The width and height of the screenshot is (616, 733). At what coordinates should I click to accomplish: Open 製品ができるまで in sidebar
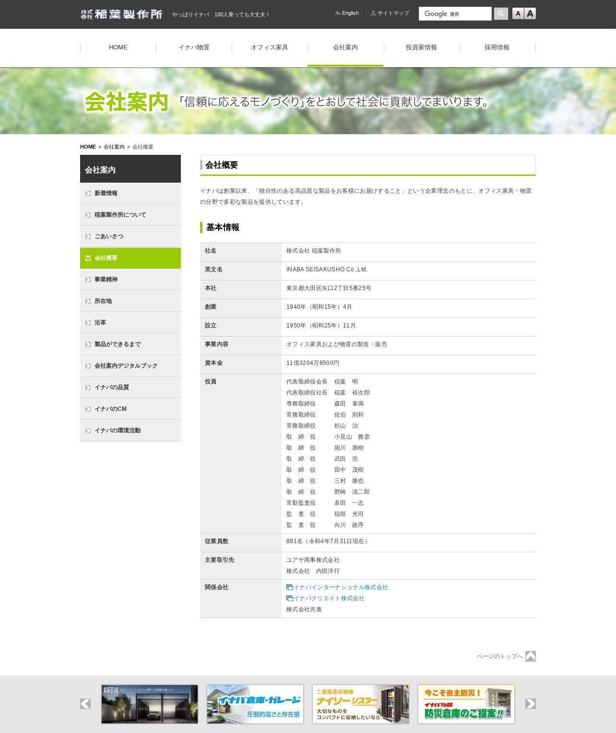(130, 344)
